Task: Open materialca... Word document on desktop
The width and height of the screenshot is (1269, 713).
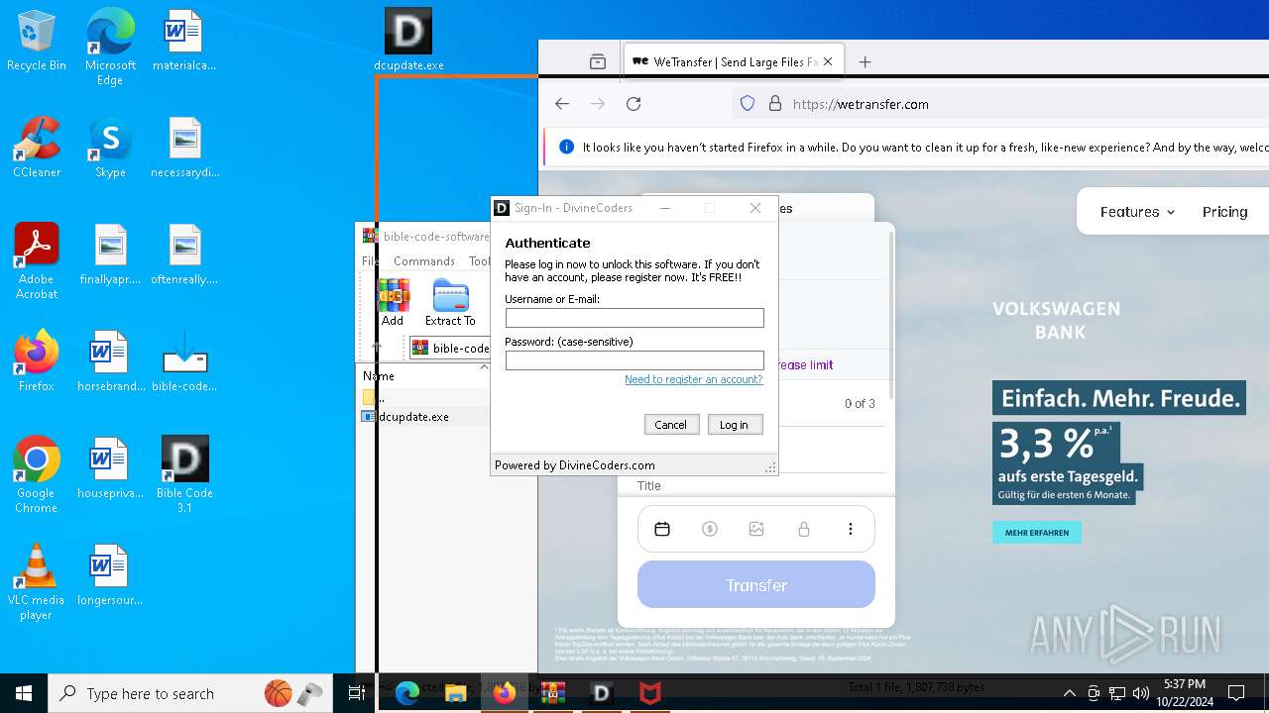Action: coord(184,42)
